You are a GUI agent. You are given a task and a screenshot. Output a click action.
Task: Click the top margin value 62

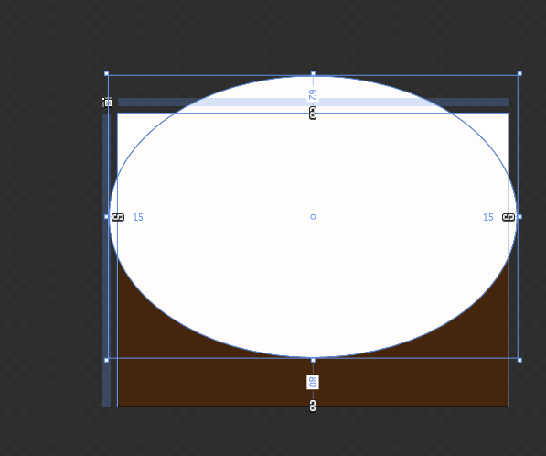point(313,95)
